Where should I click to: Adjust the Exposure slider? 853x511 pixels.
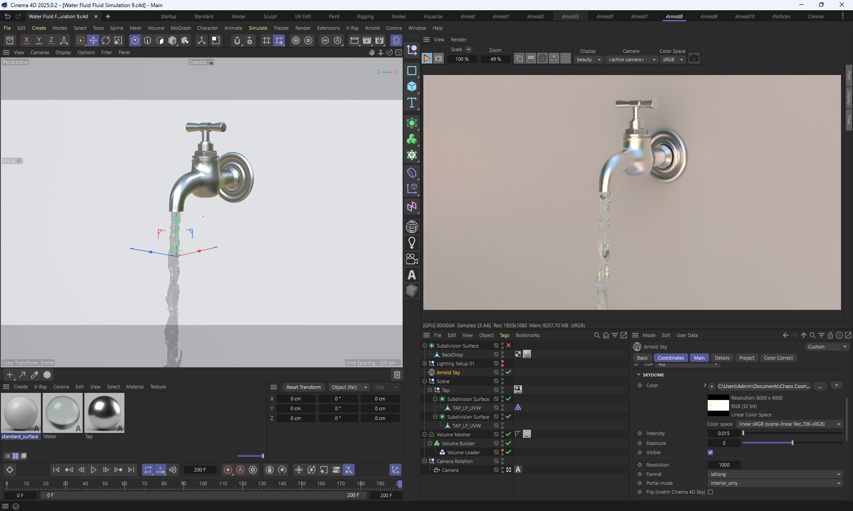tap(792, 443)
